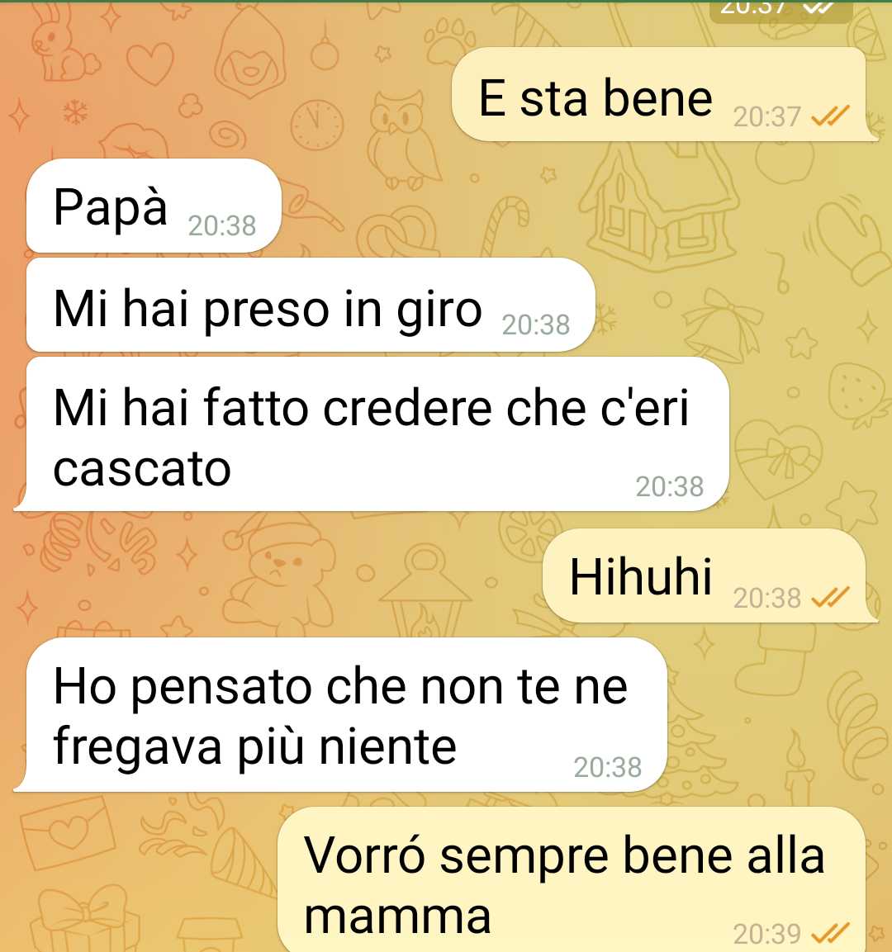Tap the partially visible checkmarks at top
This screenshot has width=892, height=952.
818,7
